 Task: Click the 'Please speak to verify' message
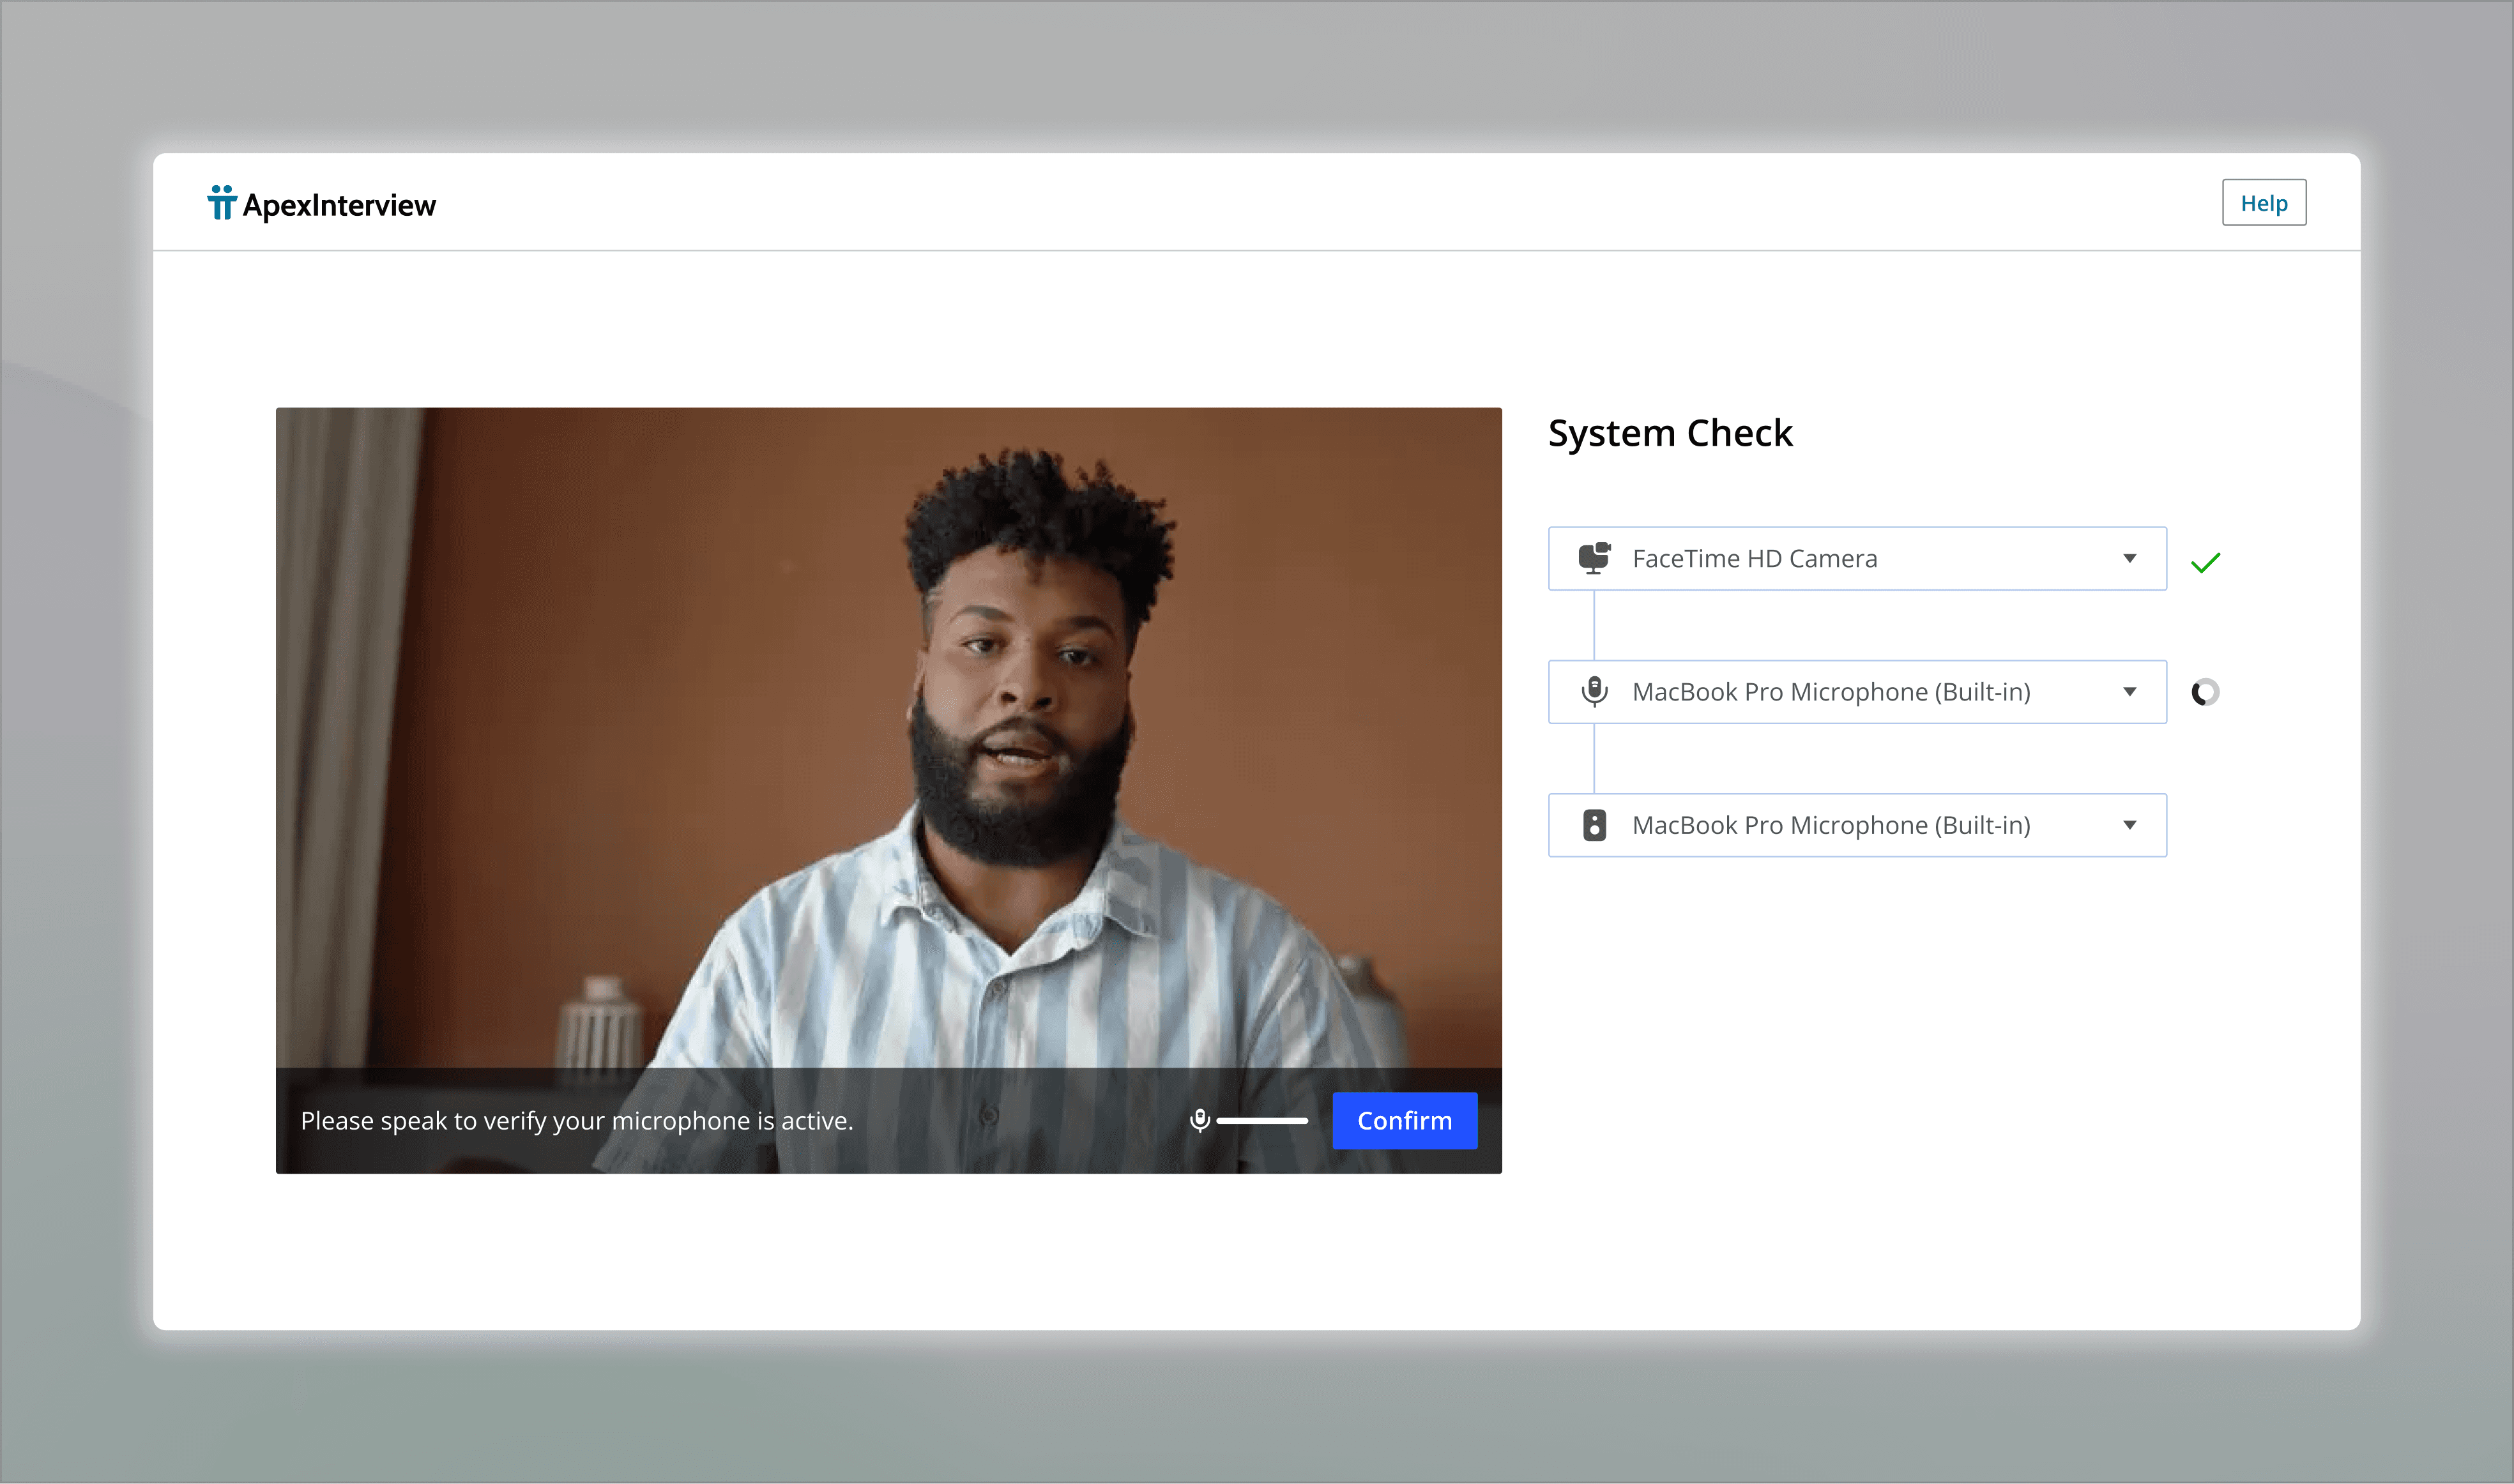pos(576,1121)
